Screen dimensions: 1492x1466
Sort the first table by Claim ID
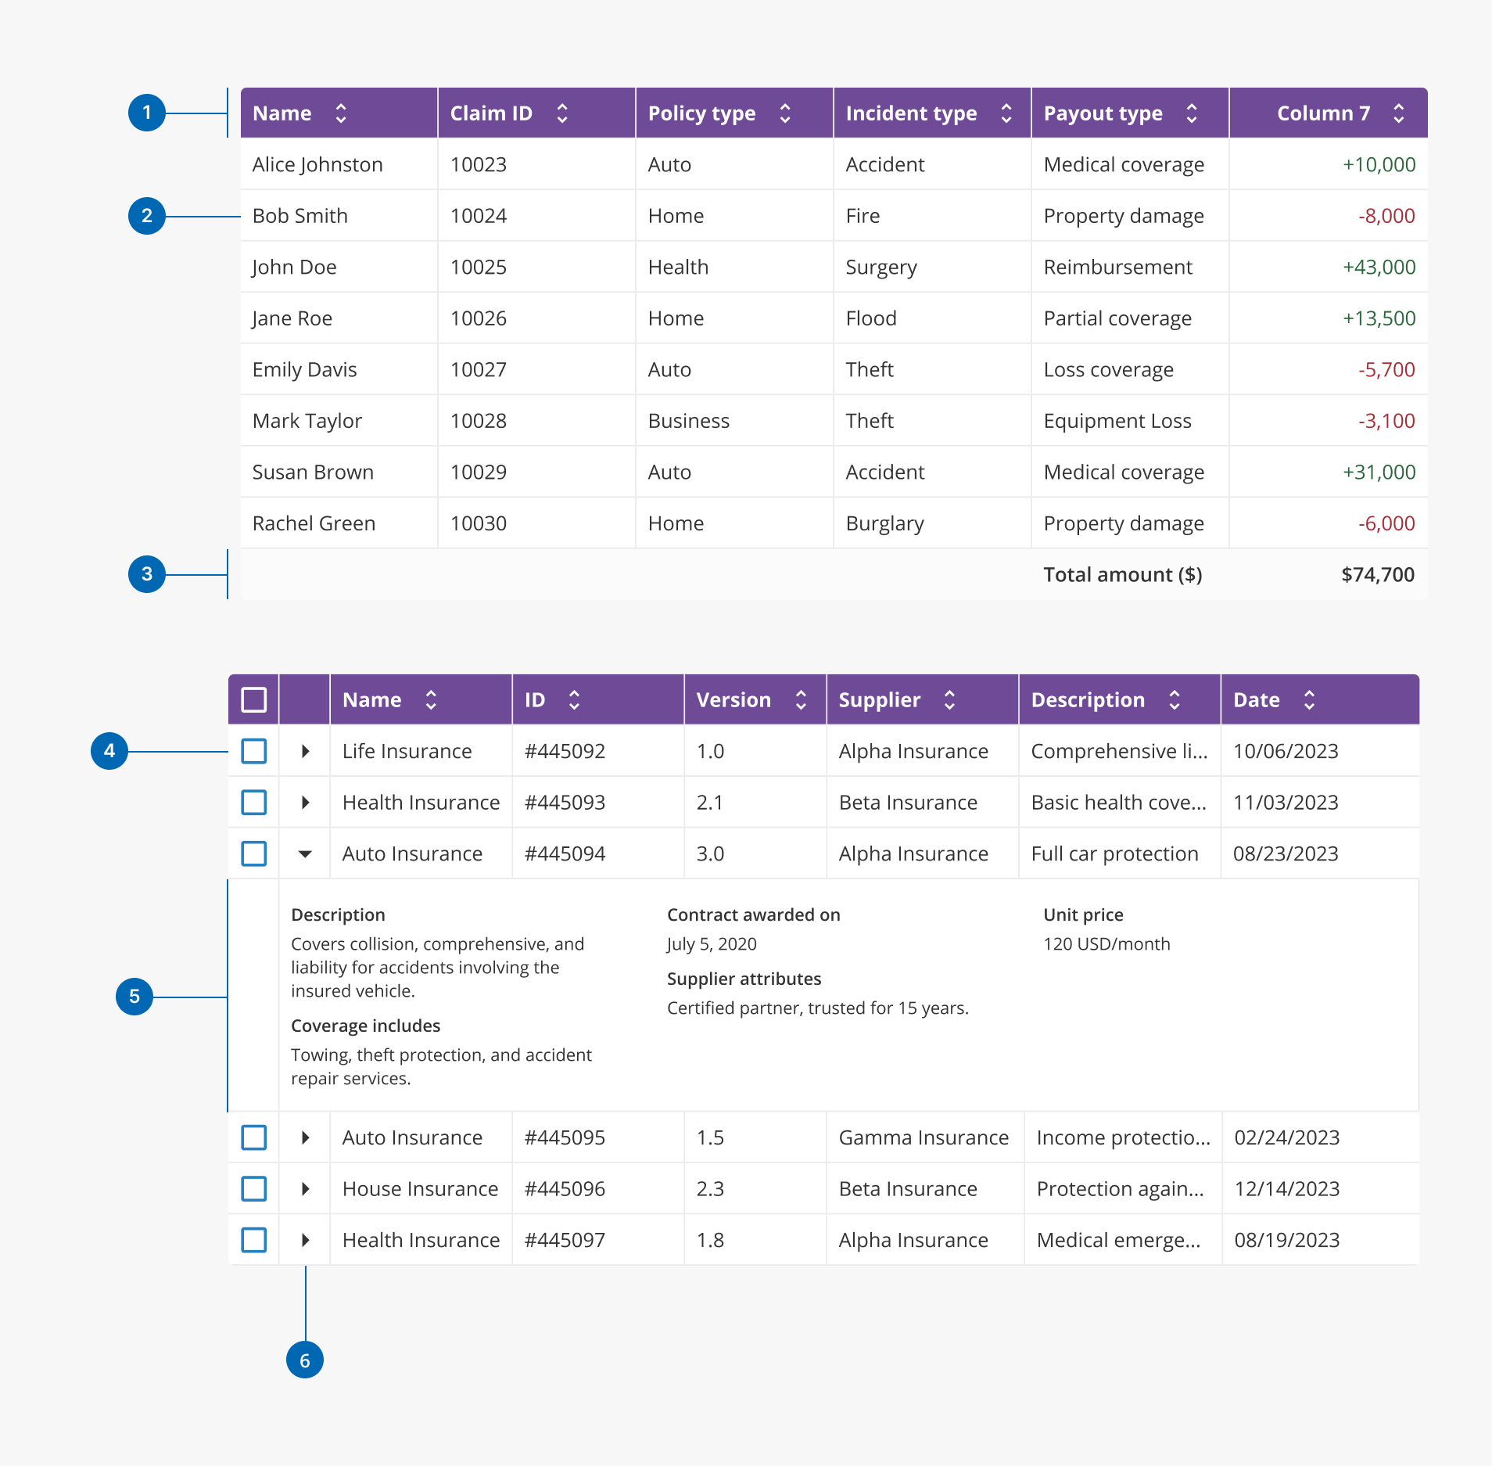(561, 113)
